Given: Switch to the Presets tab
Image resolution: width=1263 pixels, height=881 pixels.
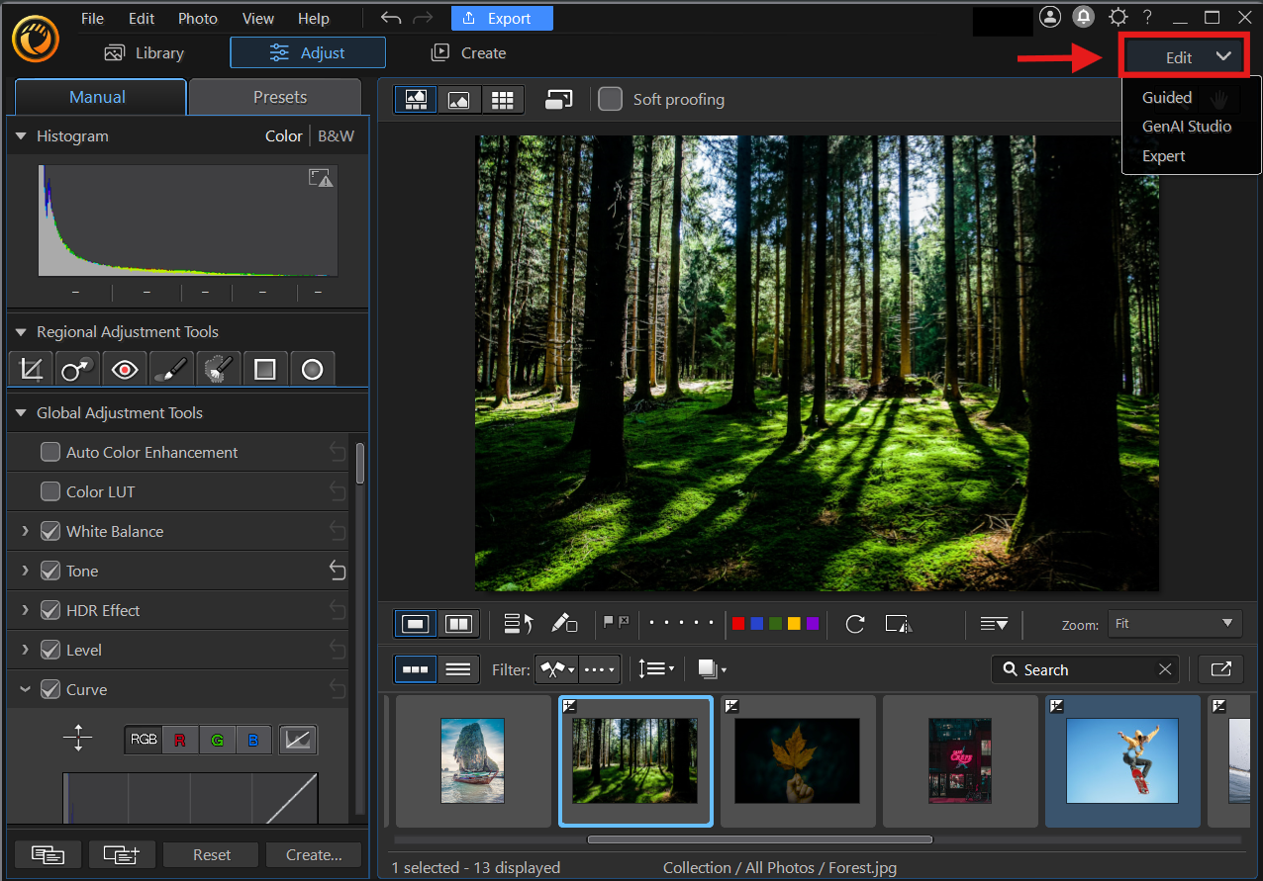Looking at the screenshot, I should pos(279,97).
